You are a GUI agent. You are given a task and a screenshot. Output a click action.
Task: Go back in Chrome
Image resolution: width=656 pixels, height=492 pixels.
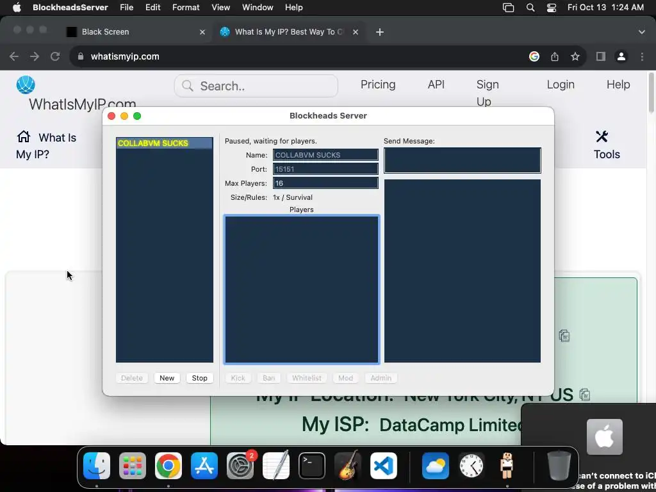pyautogui.click(x=14, y=56)
